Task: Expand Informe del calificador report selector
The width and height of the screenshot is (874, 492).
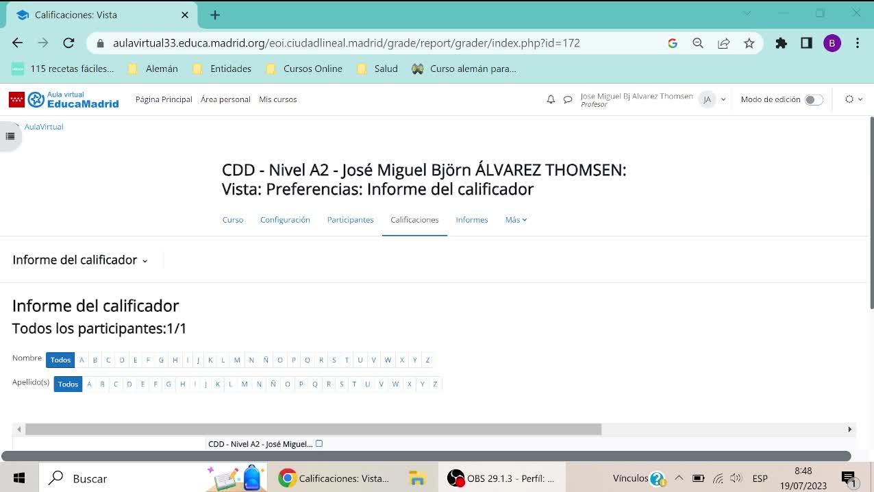Action: 80,260
